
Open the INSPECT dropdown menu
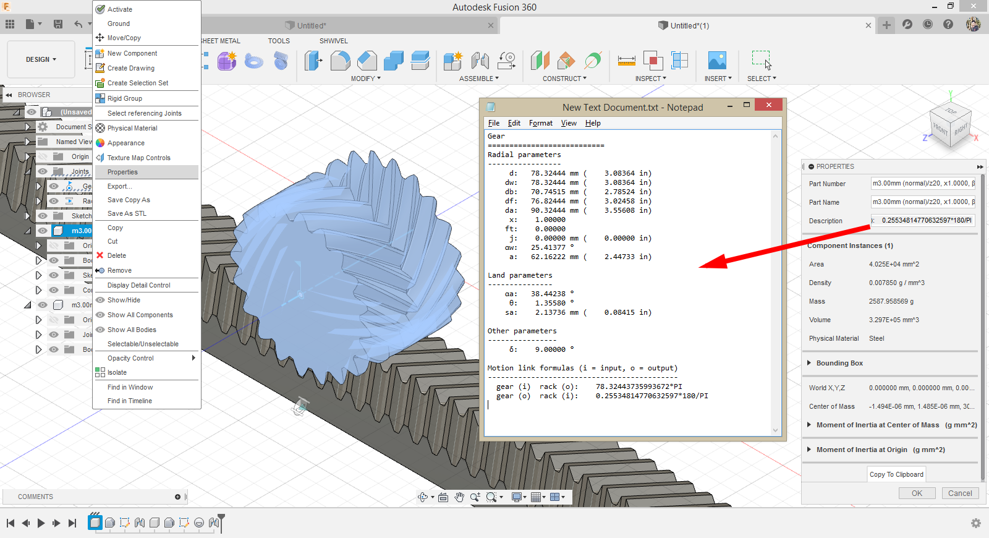(x=651, y=79)
